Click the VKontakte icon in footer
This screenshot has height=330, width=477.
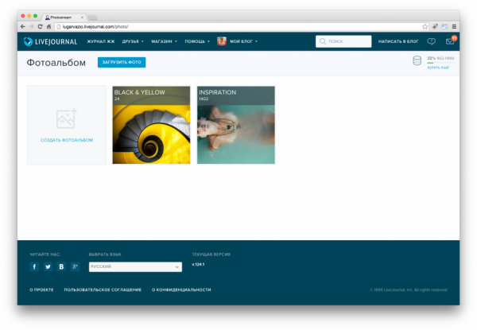click(61, 266)
